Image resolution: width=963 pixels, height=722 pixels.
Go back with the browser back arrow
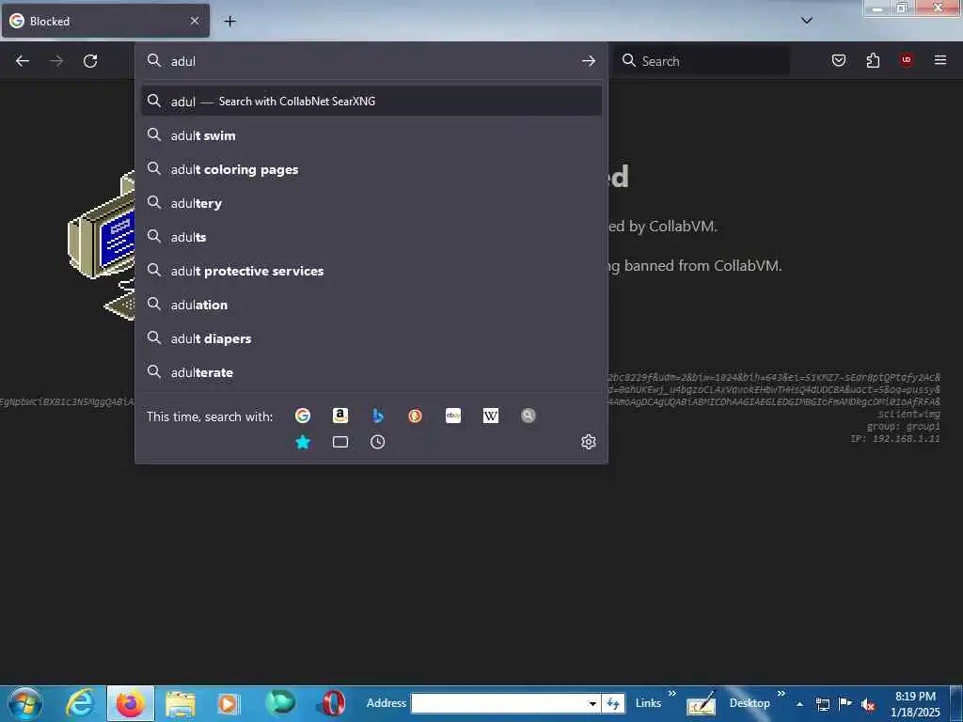(23, 61)
